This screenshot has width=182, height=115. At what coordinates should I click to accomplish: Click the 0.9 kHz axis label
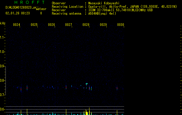click(x=2, y=66)
